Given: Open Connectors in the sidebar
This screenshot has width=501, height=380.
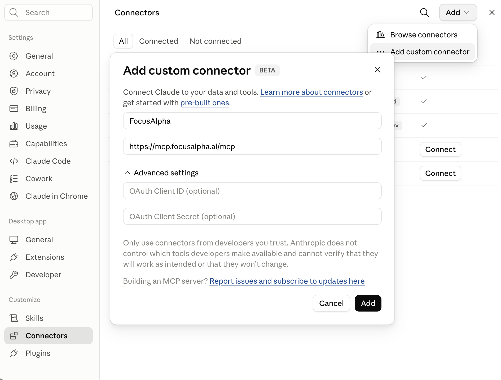Looking at the screenshot, I should pos(49,336).
